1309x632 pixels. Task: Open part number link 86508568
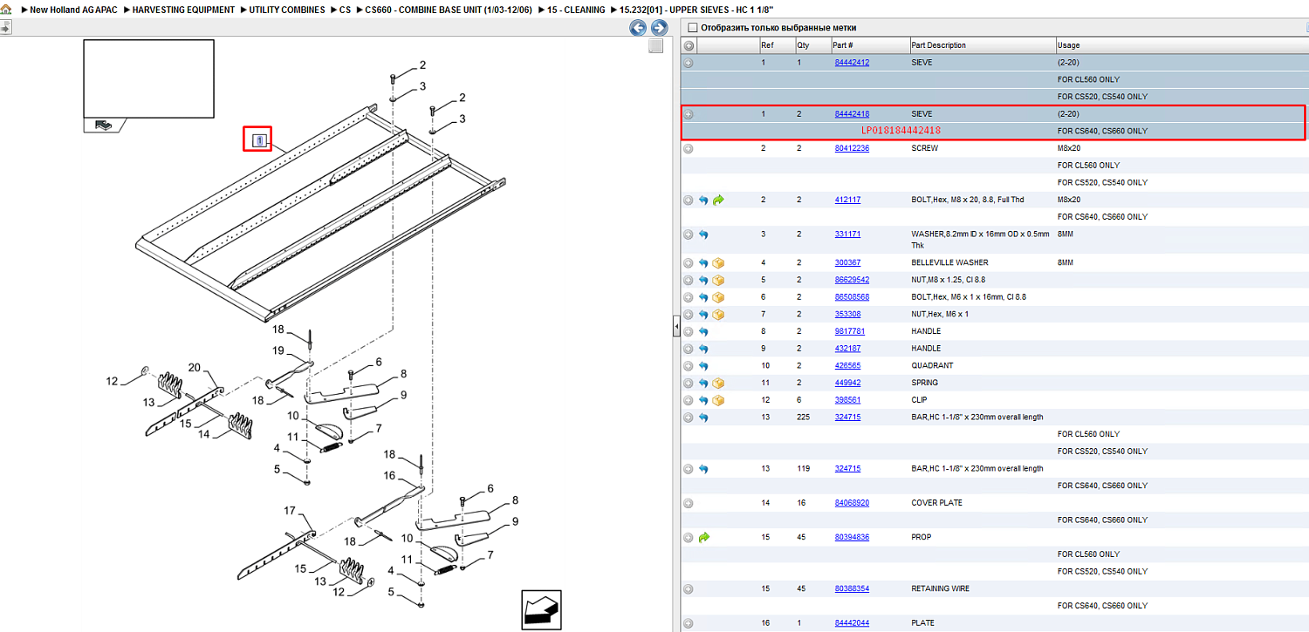[852, 296]
